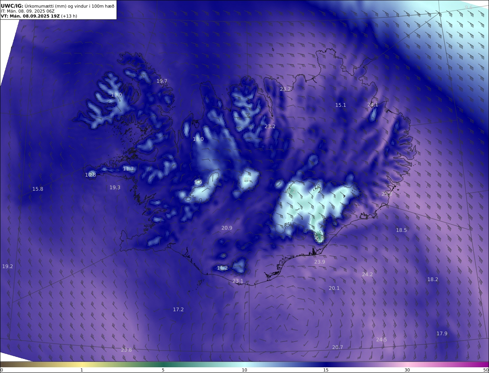
Task: Click the map value '20.7'
Action: [338, 347]
